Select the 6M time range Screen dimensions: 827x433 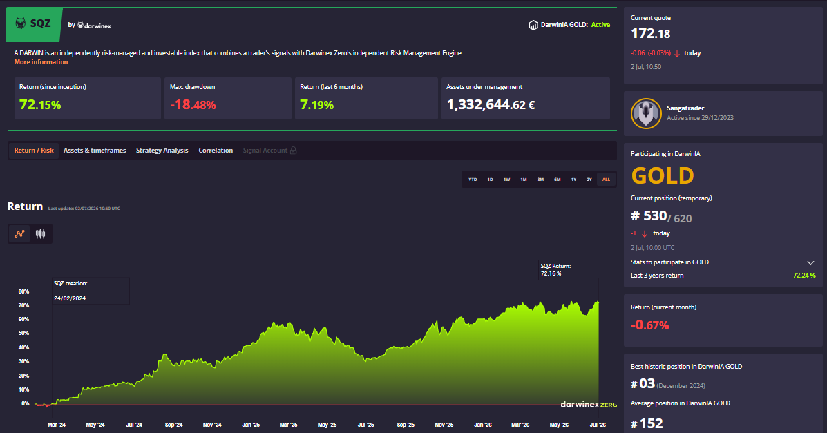[x=557, y=180]
